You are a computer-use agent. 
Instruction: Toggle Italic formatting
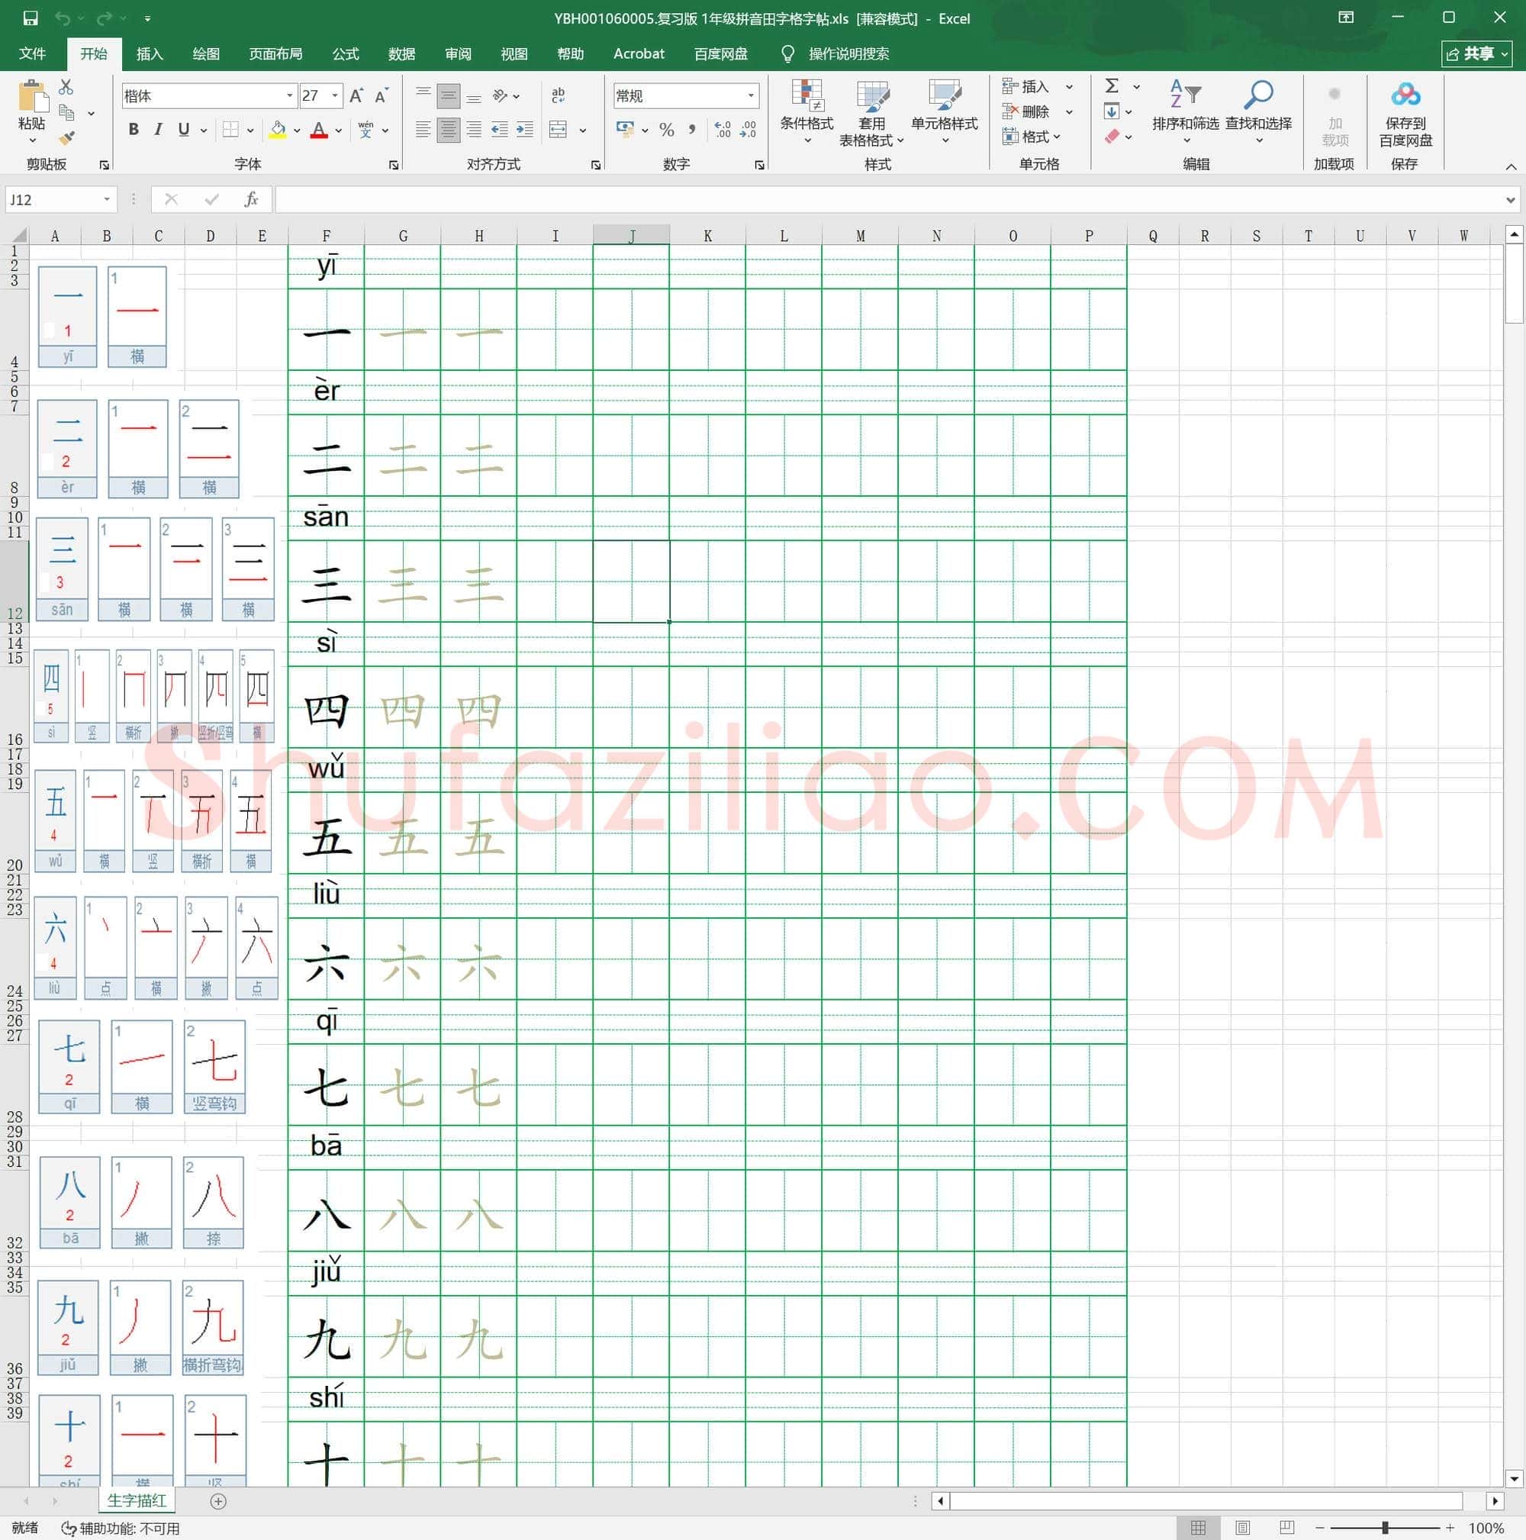click(158, 129)
